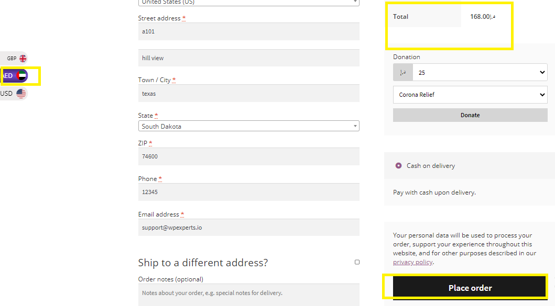Click the dirham currency symbol box

click(x=403, y=72)
